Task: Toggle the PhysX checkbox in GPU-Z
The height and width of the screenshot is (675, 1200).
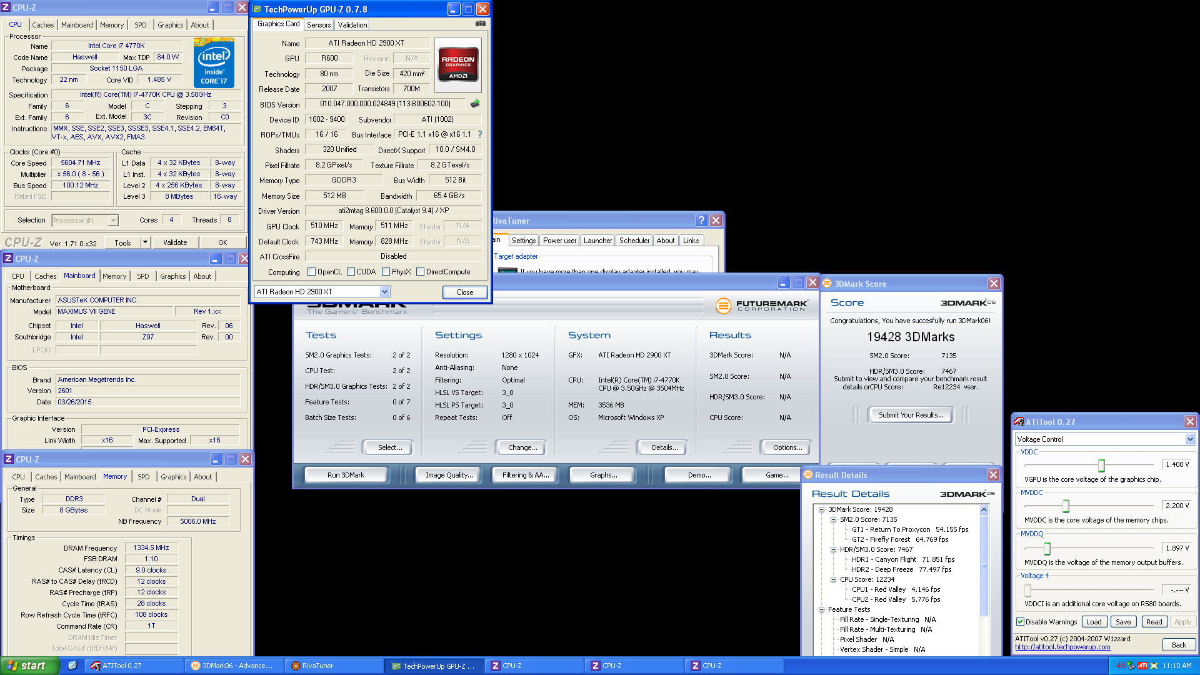Action: [386, 272]
